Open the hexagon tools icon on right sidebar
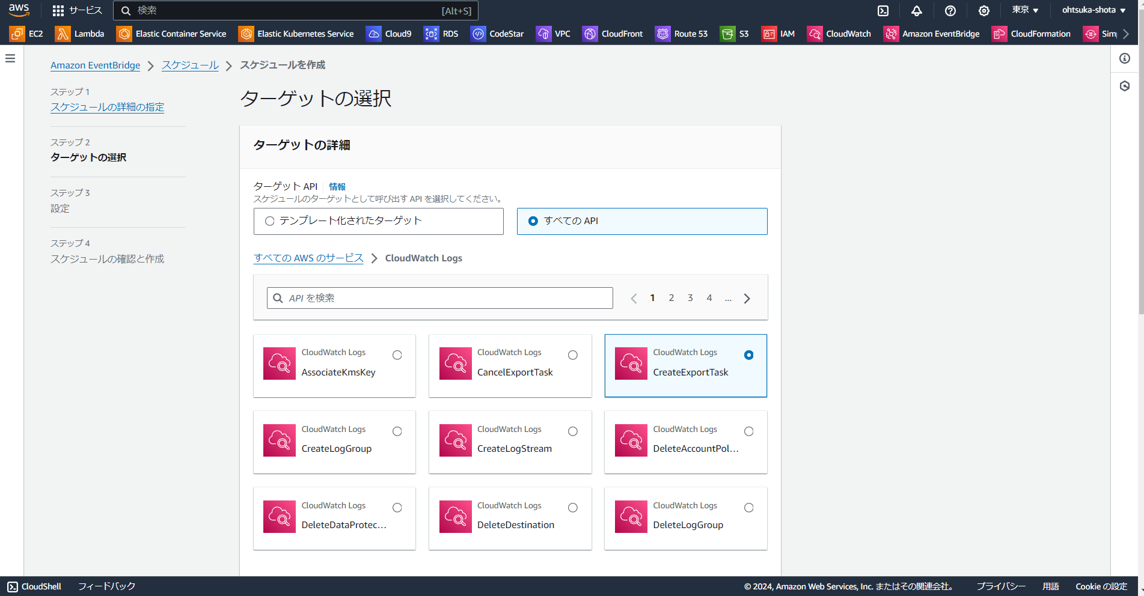The width and height of the screenshot is (1144, 596). tap(1125, 87)
